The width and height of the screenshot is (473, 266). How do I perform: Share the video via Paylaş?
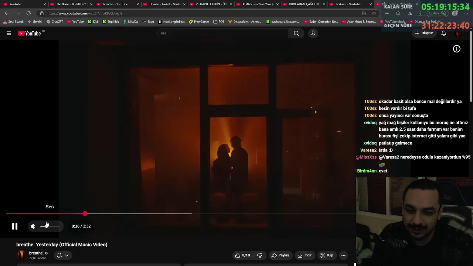(x=280, y=255)
